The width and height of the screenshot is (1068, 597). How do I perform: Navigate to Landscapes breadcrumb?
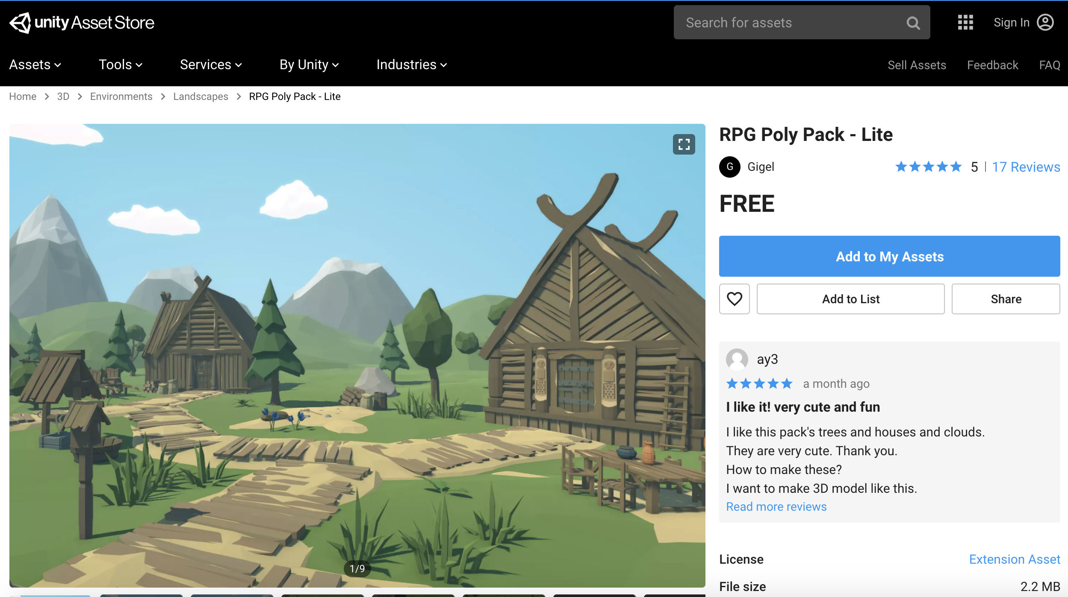pos(201,97)
